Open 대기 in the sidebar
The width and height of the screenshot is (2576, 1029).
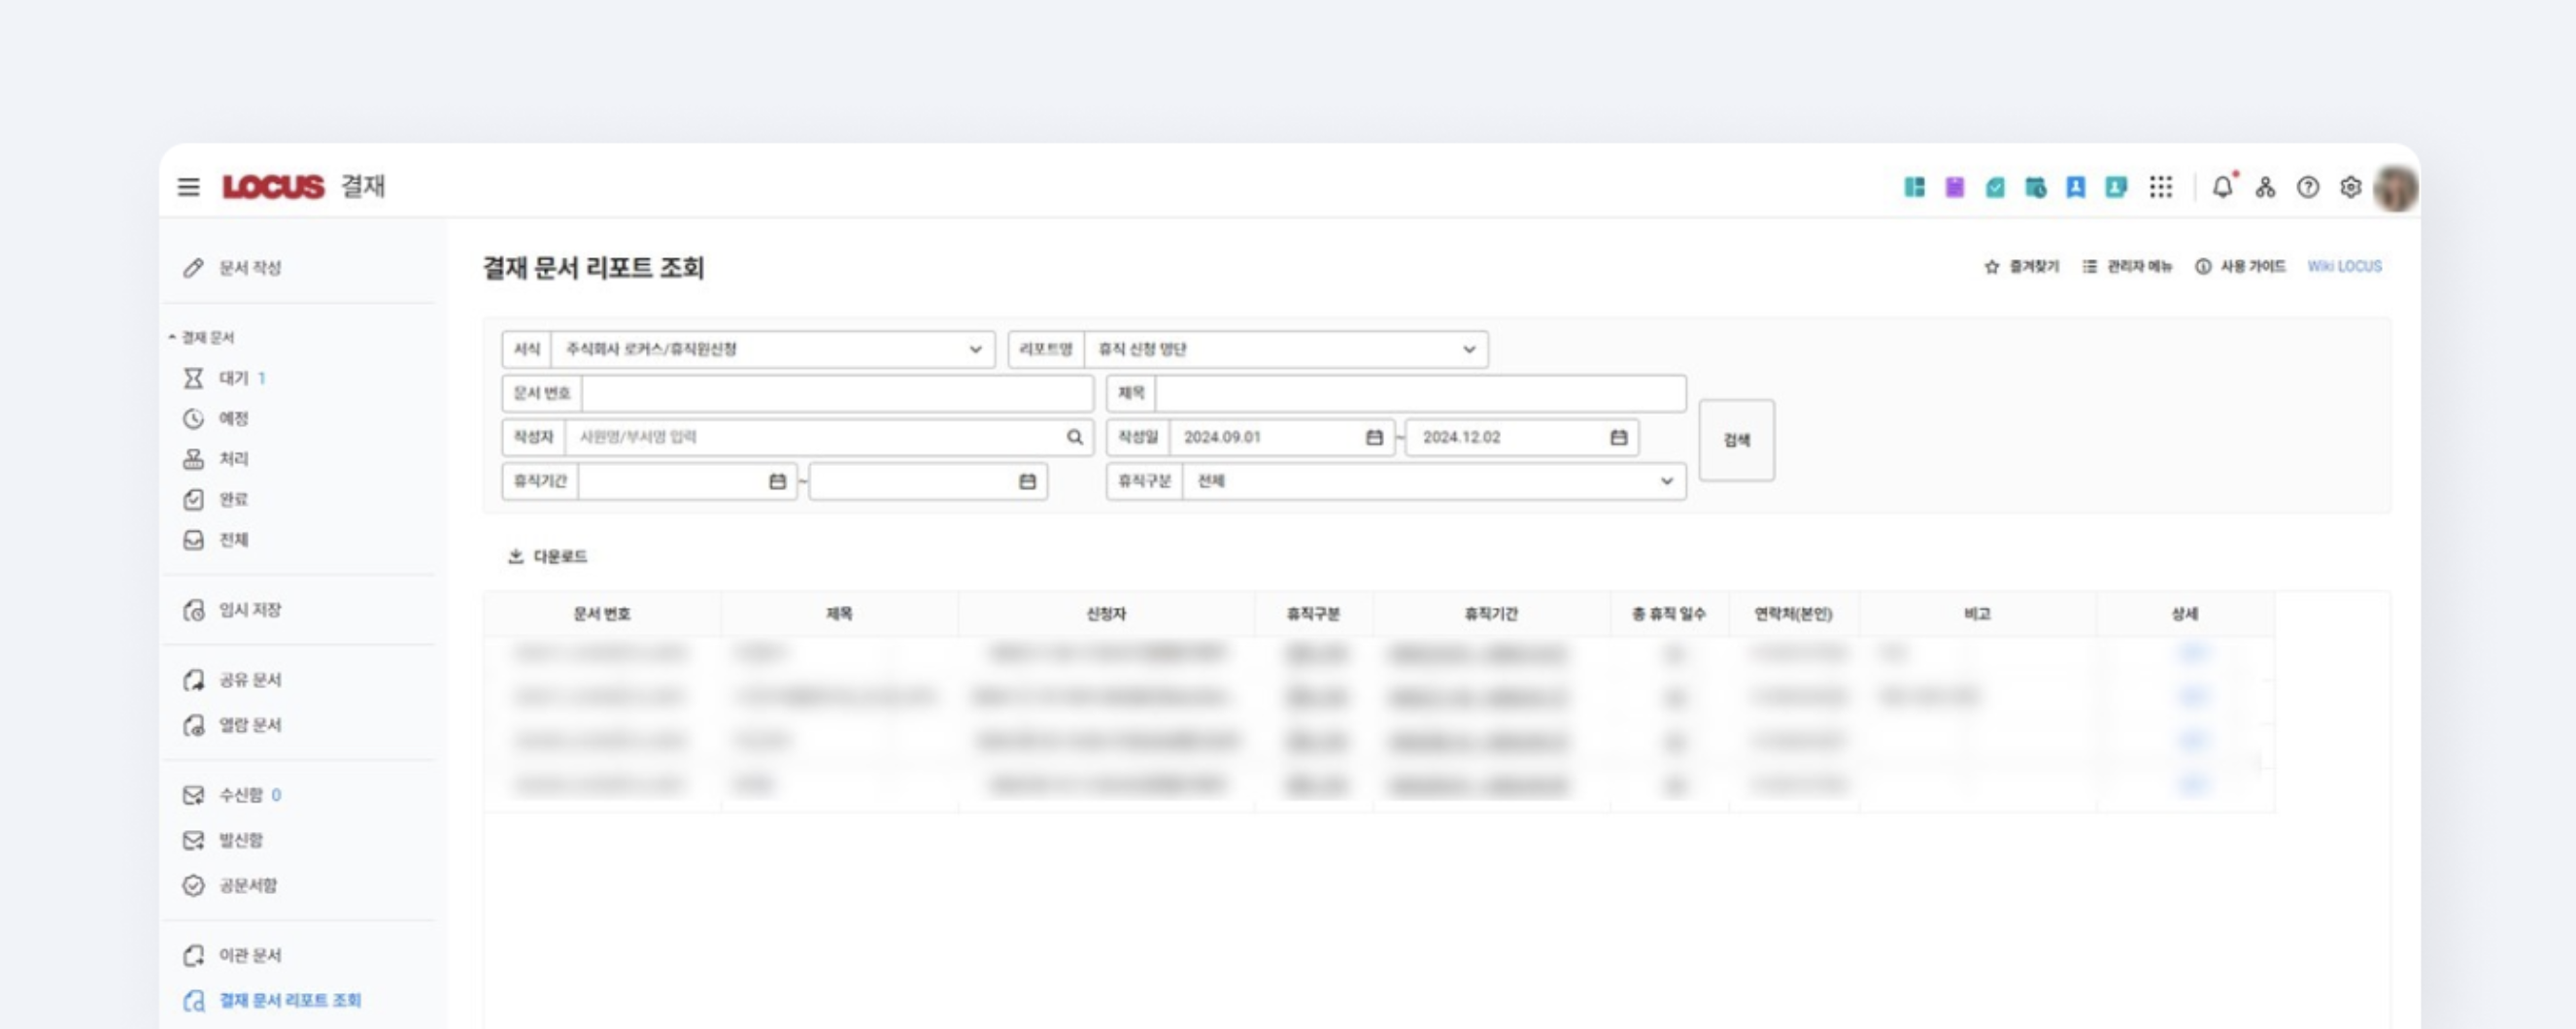coord(234,379)
